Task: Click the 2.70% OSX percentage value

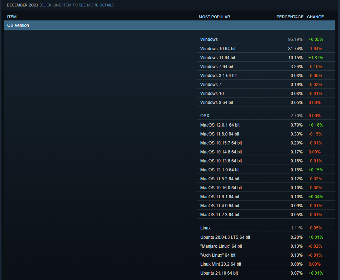Action: click(x=296, y=116)
